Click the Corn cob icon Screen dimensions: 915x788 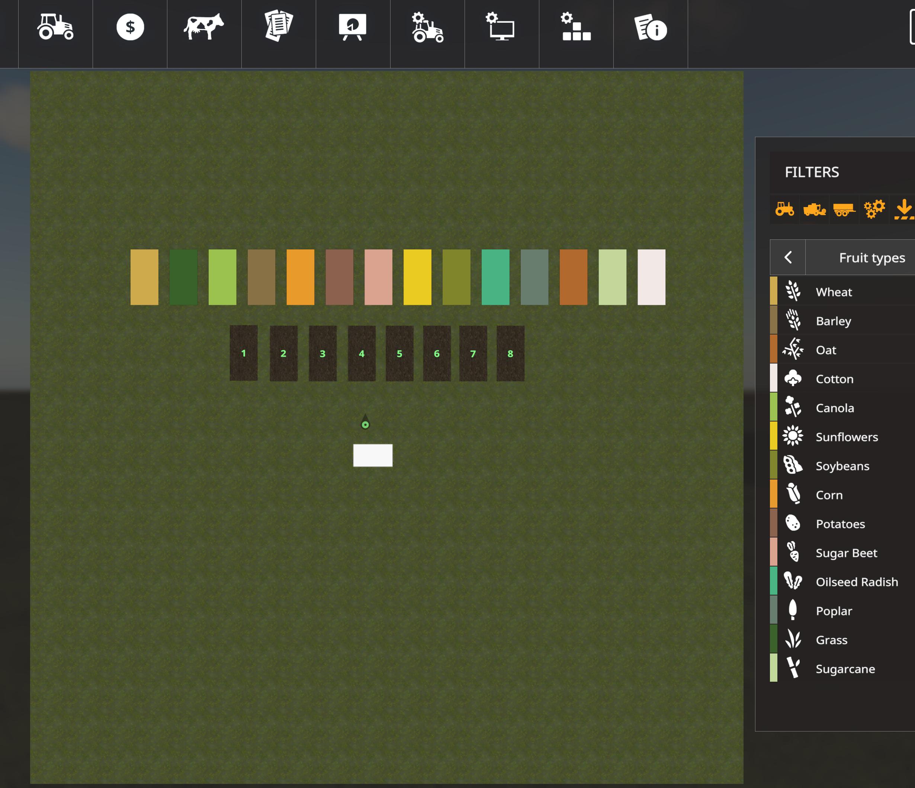point(794,494)
